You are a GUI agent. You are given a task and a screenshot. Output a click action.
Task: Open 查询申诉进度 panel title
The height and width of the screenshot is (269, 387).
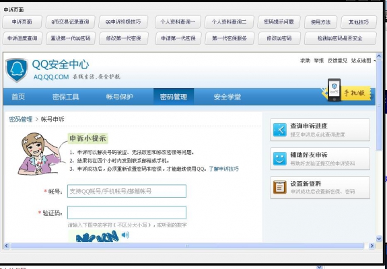coord(309,126)
